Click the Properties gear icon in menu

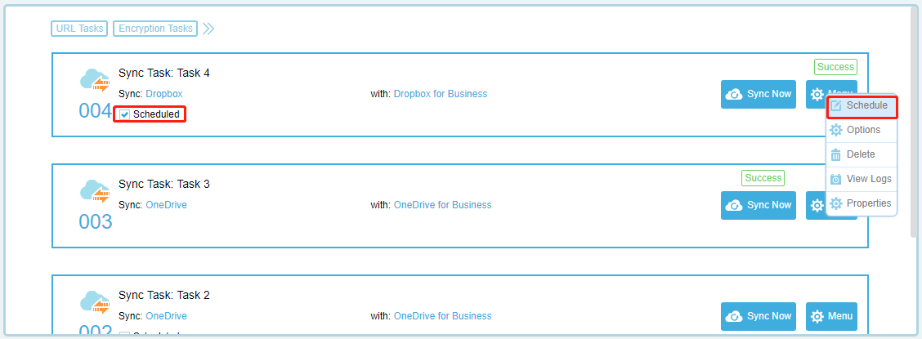835,203
